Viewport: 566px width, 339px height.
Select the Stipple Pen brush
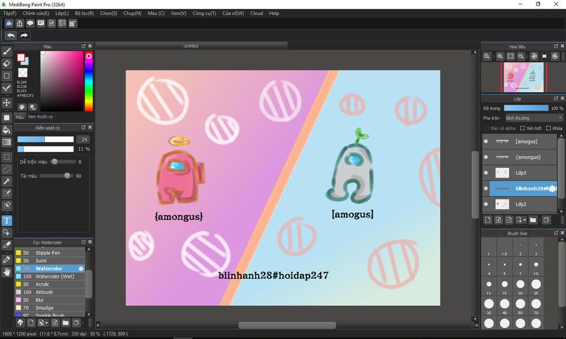pyautogui.click(x=50, y=253)
